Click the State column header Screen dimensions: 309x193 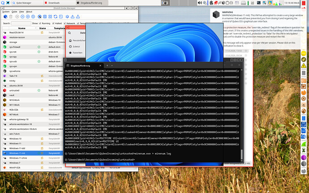43,28
